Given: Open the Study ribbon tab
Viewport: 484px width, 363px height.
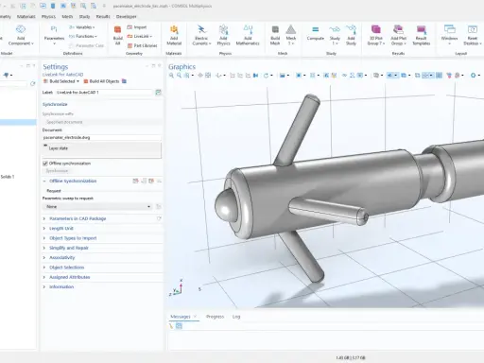Looking at the screenshot, I should 84,16.
